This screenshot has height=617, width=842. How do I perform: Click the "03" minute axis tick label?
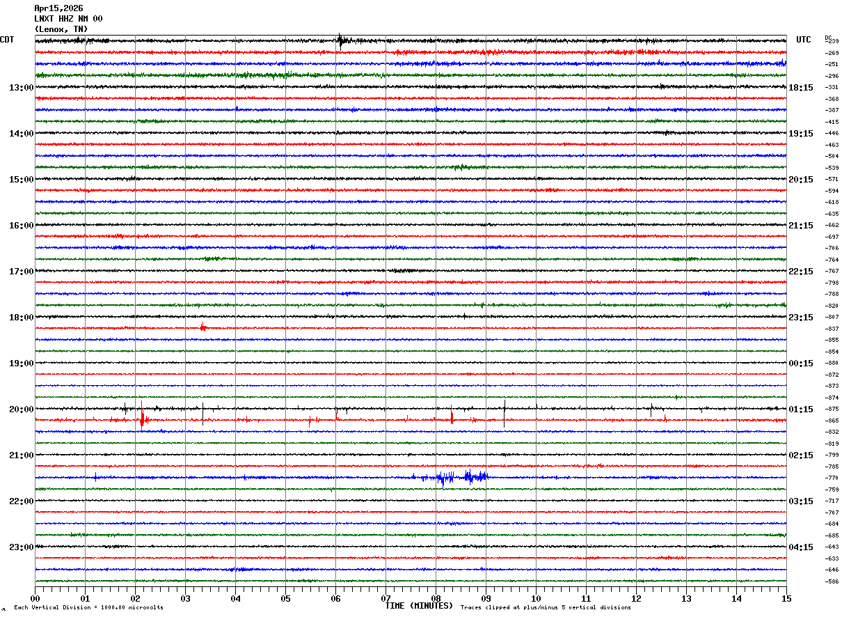coord(185,598)
